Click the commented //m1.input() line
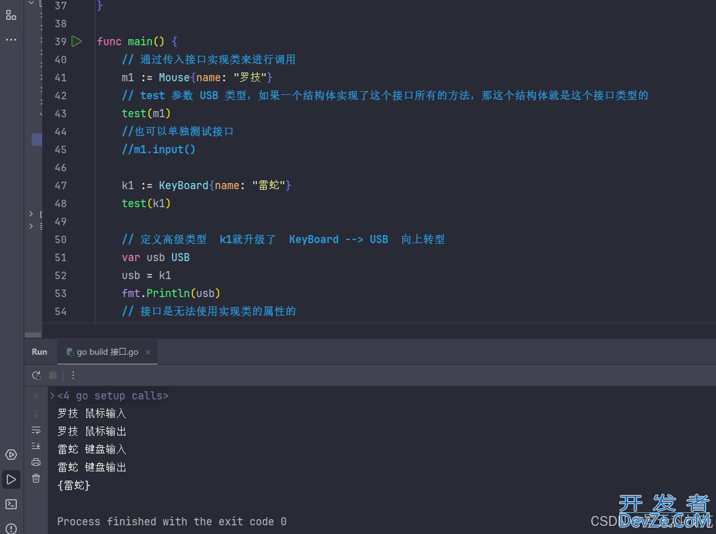 [158, 149]
